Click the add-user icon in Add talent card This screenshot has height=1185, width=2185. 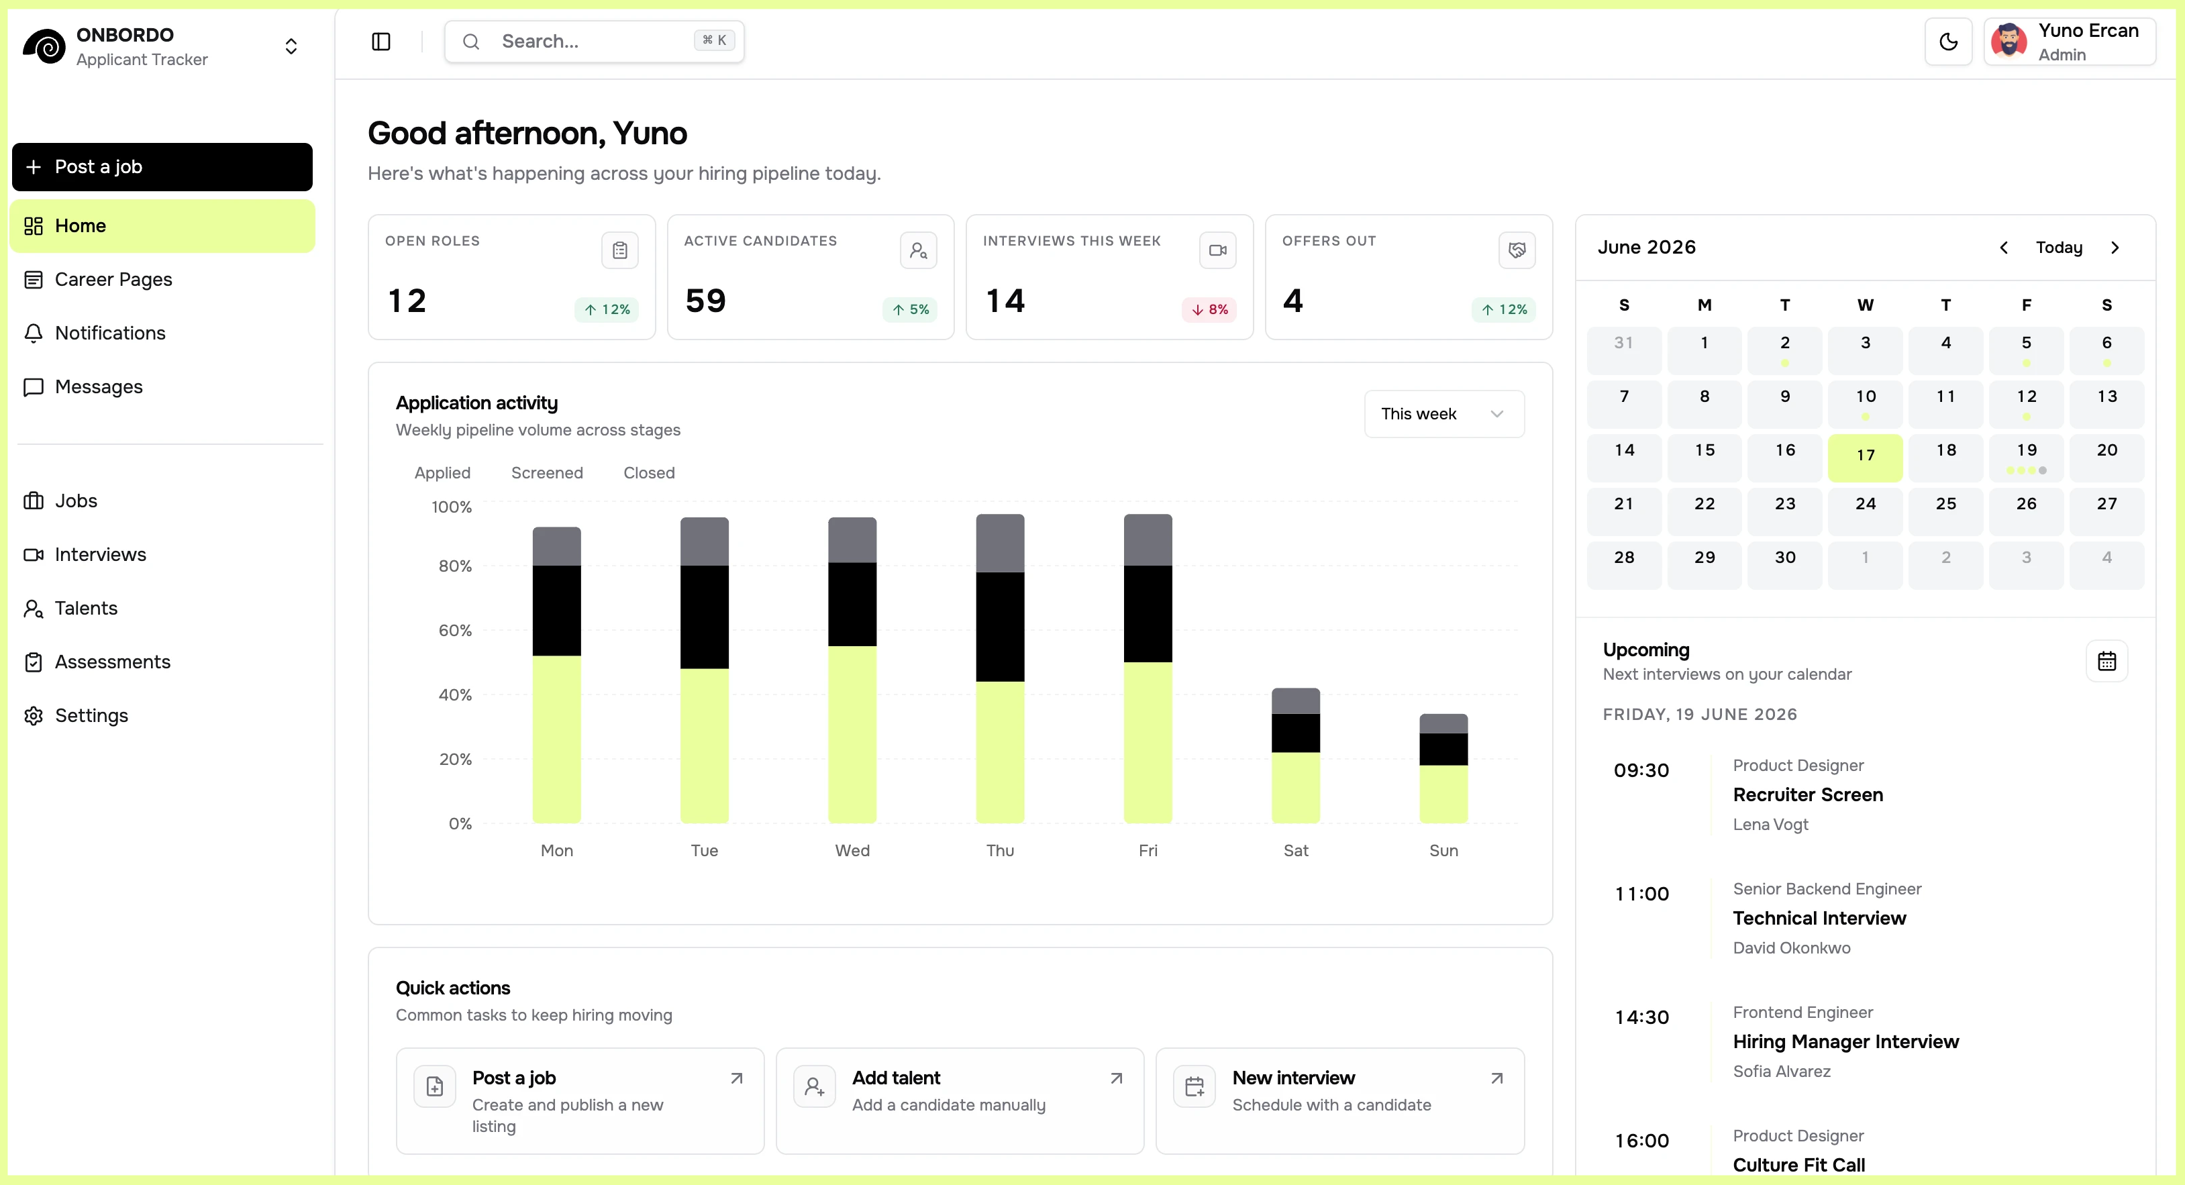(815, 1086)
